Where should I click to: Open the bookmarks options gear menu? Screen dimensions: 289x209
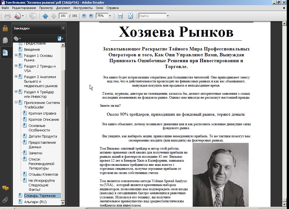[x=17, y=39]
